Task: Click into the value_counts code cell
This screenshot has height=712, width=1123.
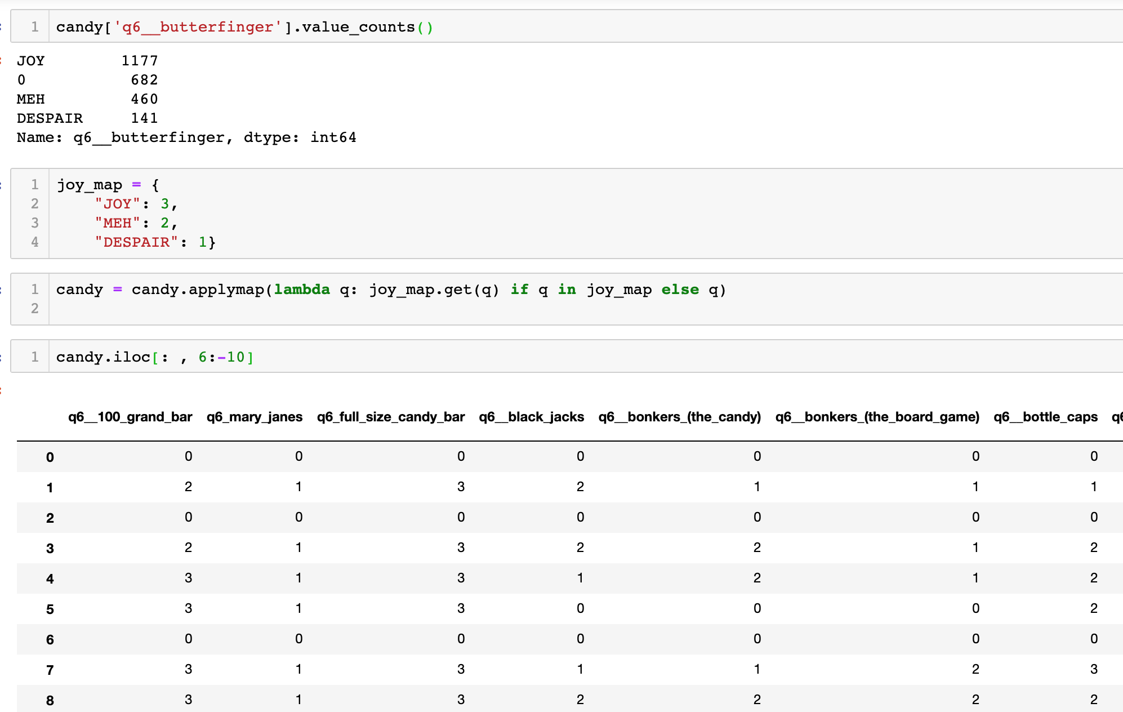Action: 242,26
